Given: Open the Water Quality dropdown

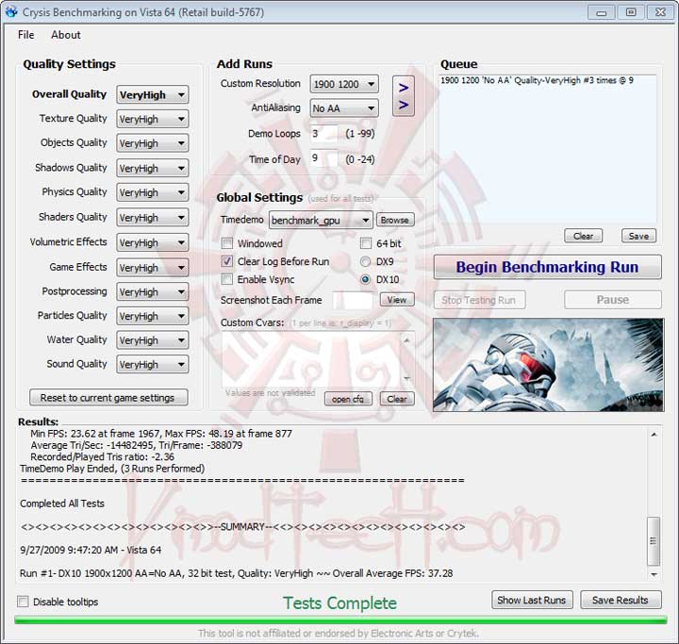Looking at the screenshot, I should point(153,340).
